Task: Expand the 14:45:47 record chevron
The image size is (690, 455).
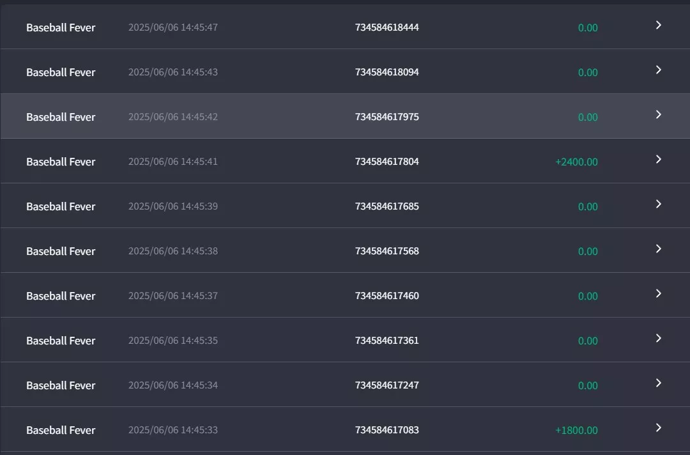Action: pyautogui.click(x=658, y=25)
